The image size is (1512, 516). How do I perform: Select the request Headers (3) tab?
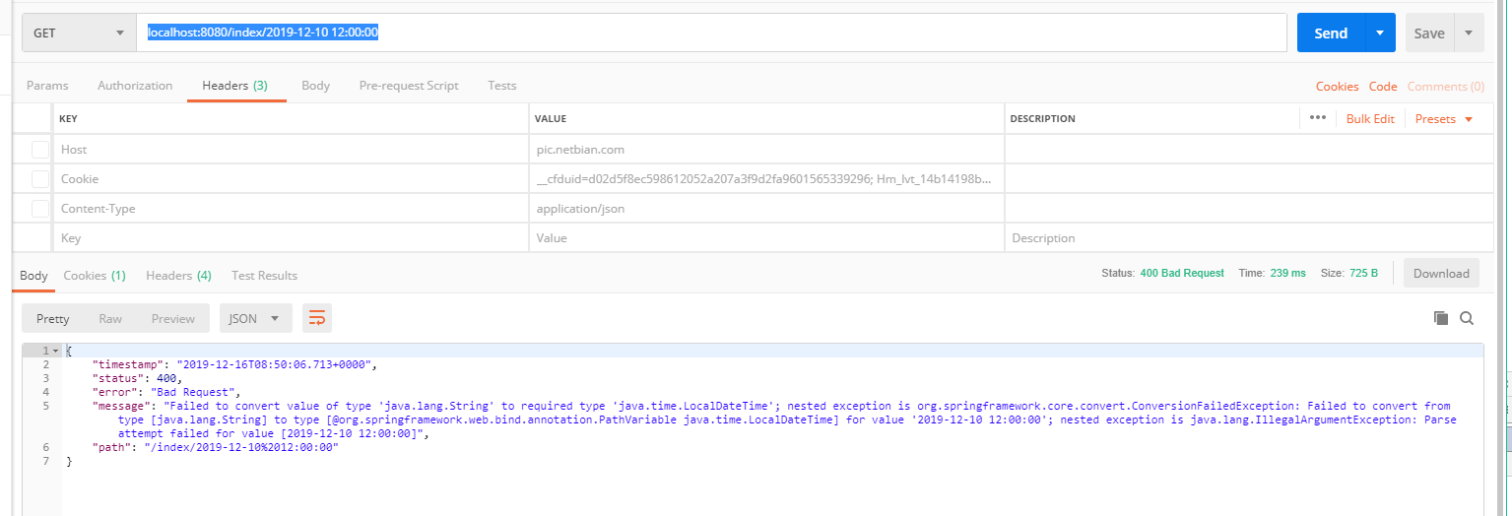coord(235,86)
